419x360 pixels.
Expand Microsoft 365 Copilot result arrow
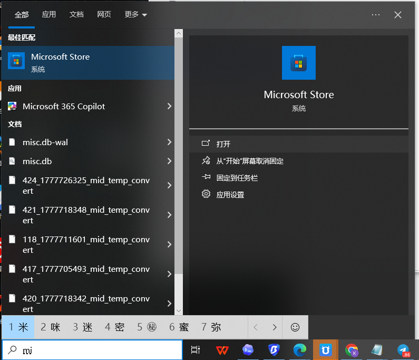tap(169, 106)
